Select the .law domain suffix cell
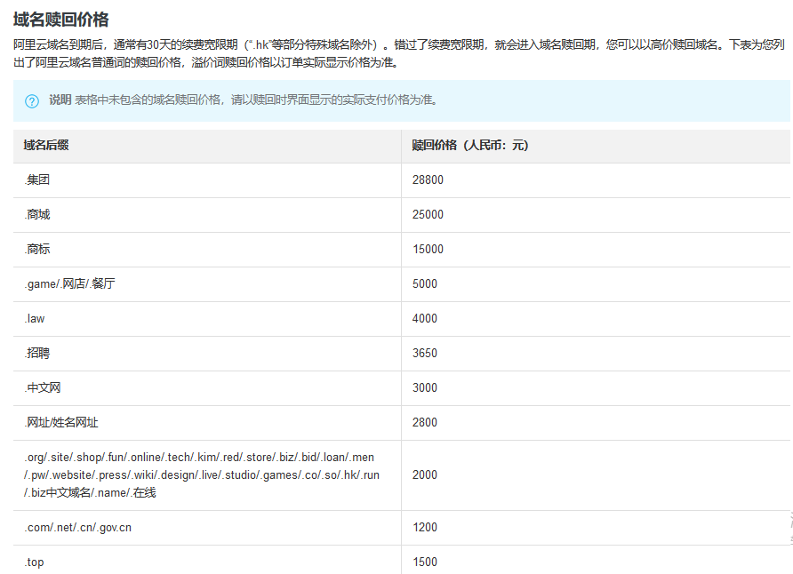This screenshot has height=574, width=793. (207, 319)
